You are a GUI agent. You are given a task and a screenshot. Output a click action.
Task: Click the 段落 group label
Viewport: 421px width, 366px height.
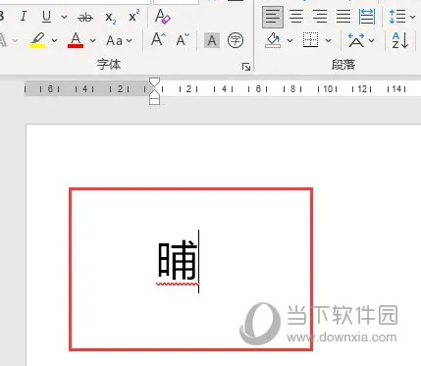tap(343, 65)
